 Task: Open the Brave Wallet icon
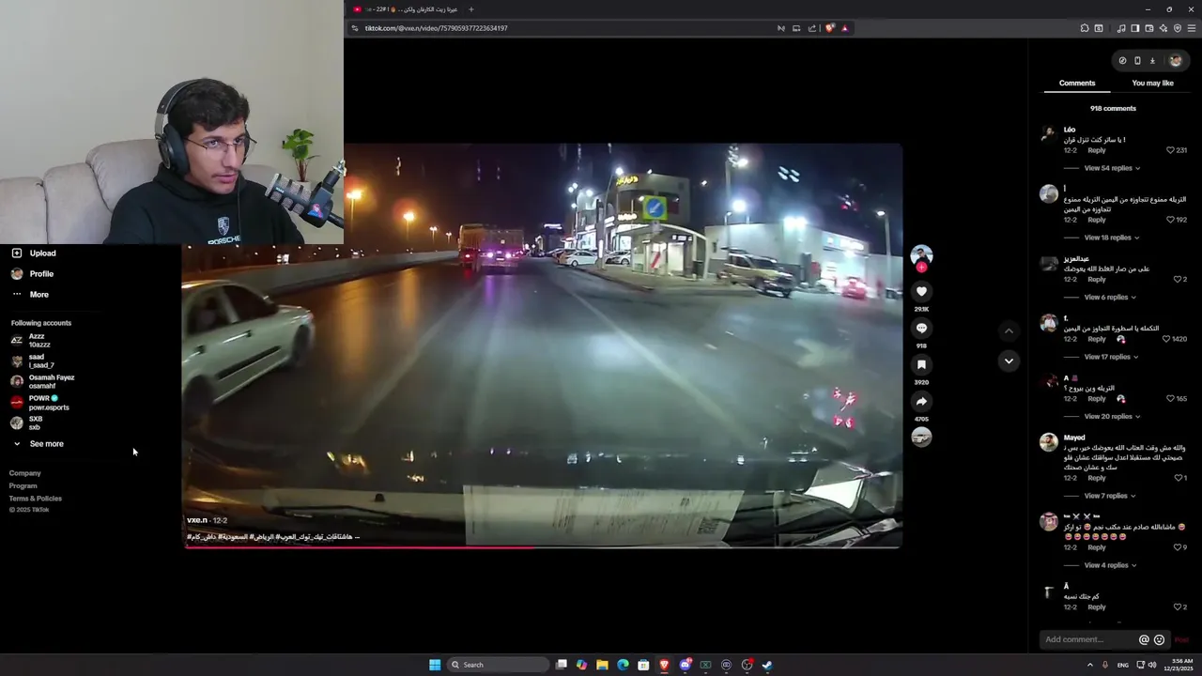(1148, 28)
